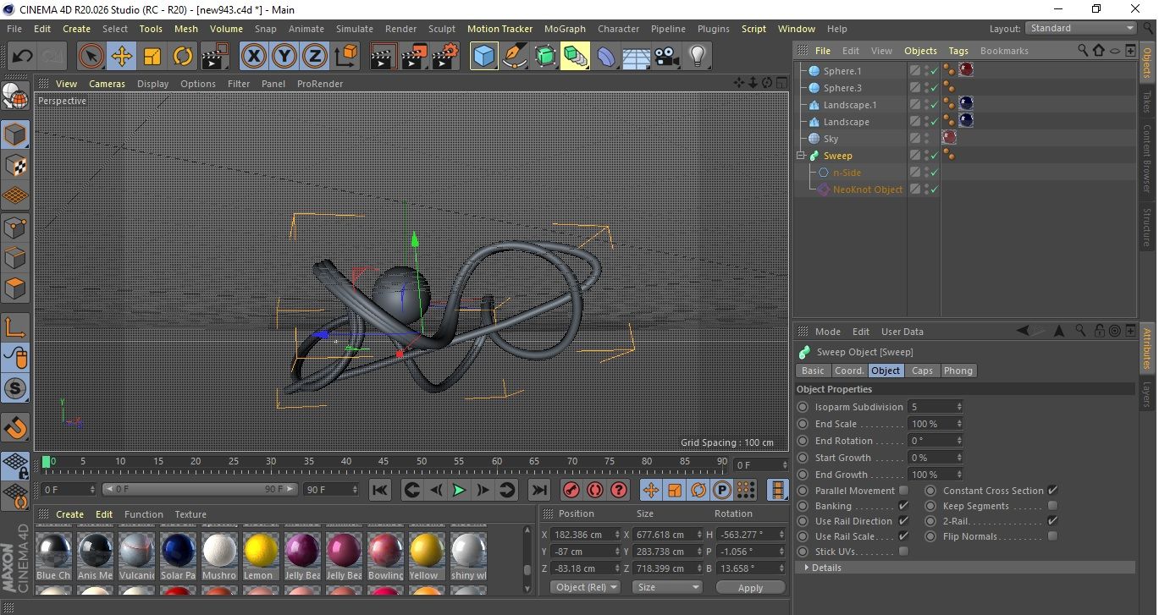Select the Lemon yellow material
Image resolution: width=1159 pixels, height=615 pixels.
[262, 557]
